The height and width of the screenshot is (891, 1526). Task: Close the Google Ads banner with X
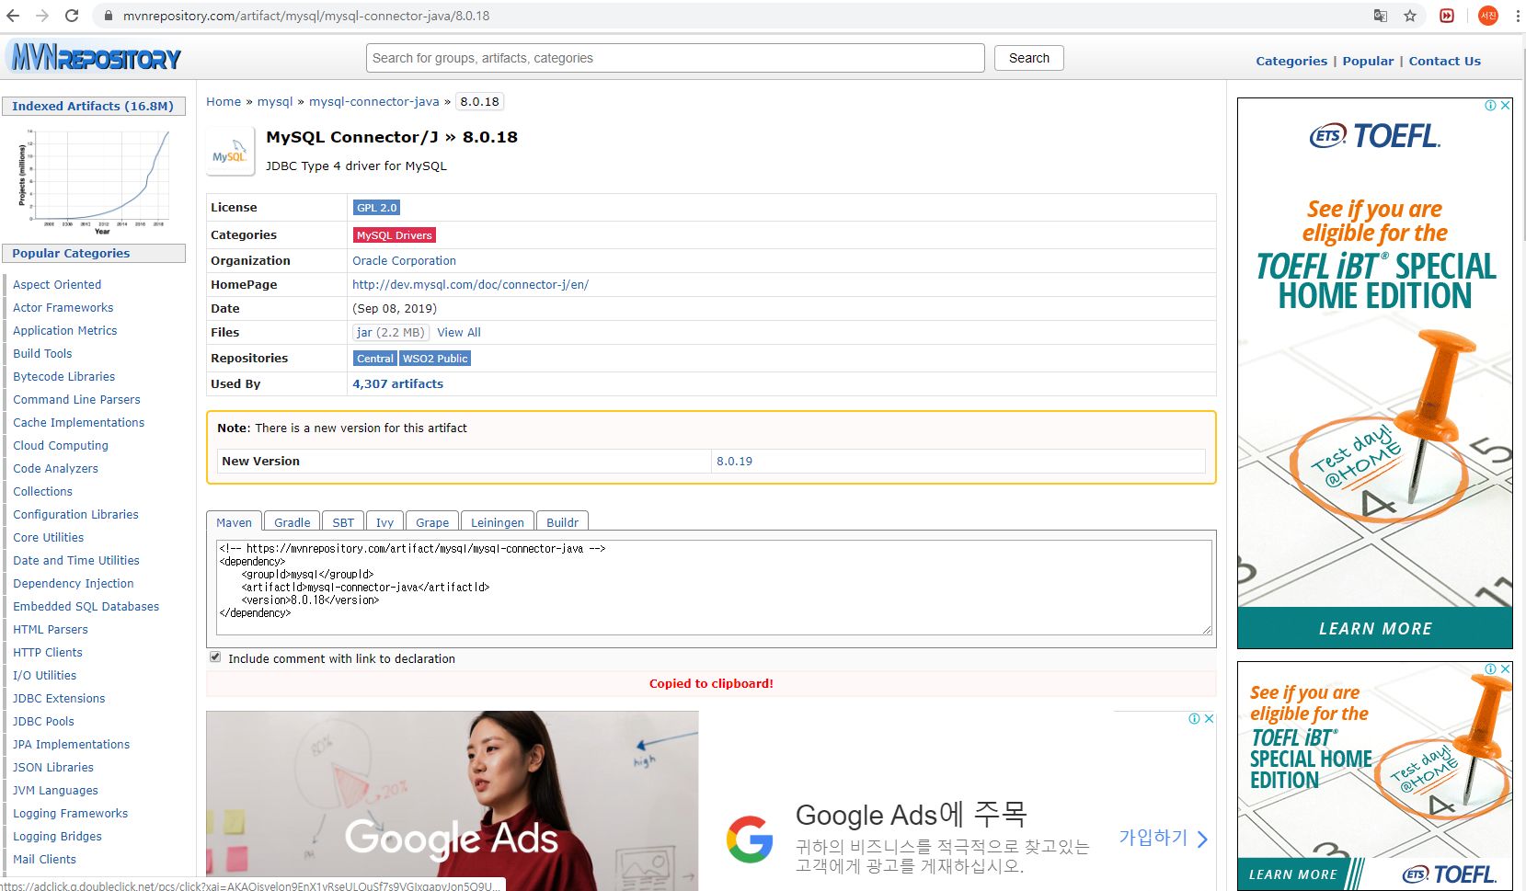pyautogui.click(x=1209, y=719)
